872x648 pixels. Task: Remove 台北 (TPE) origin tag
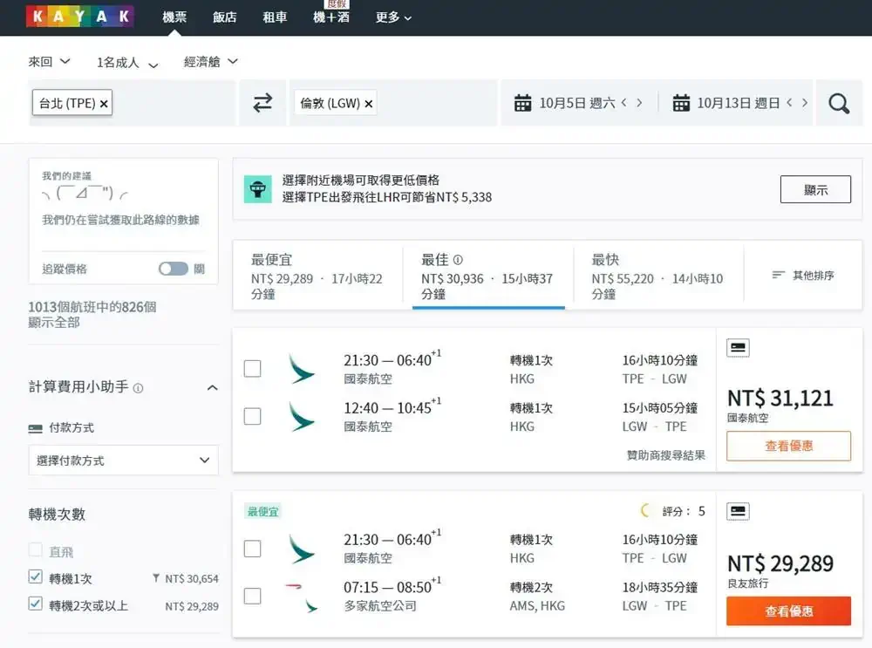pos(104,104)
